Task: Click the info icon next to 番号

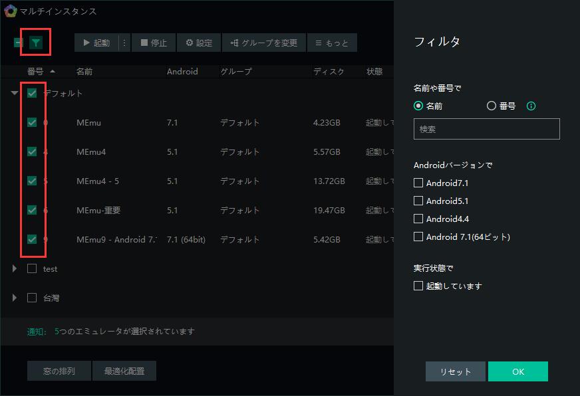Action: pos(531,106)
